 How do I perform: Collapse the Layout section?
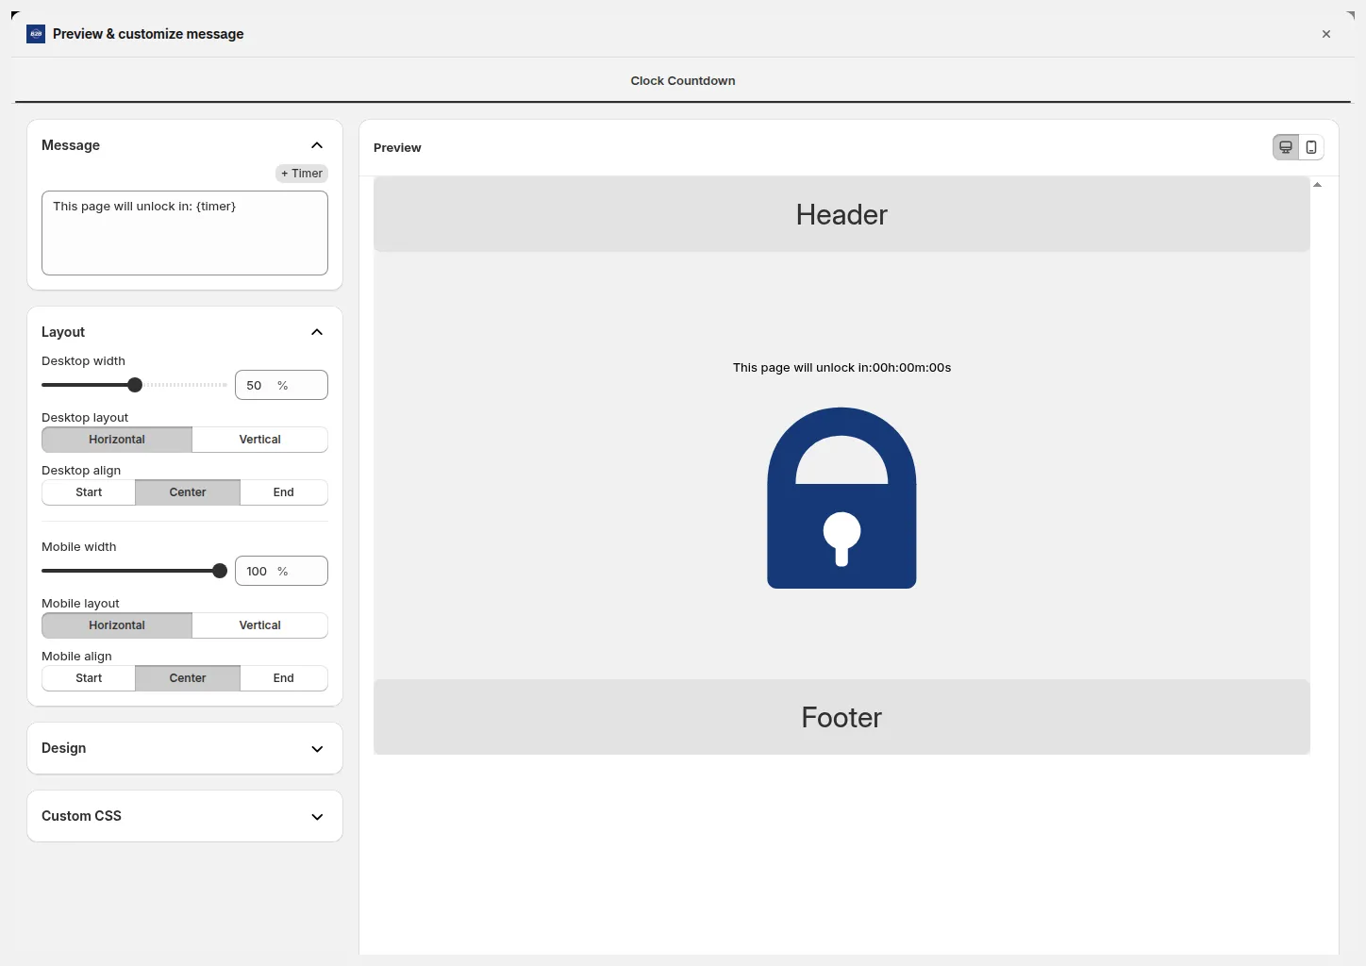pyautogui.click(x=317, y=332)
